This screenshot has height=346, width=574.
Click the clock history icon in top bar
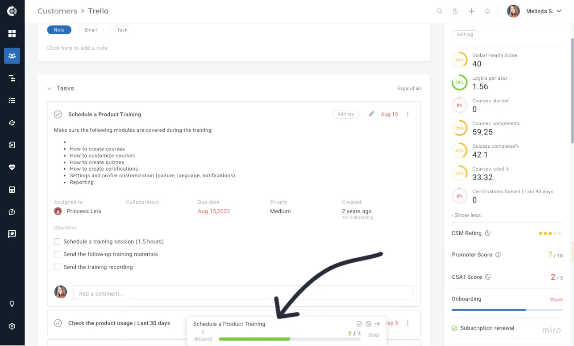455,11
